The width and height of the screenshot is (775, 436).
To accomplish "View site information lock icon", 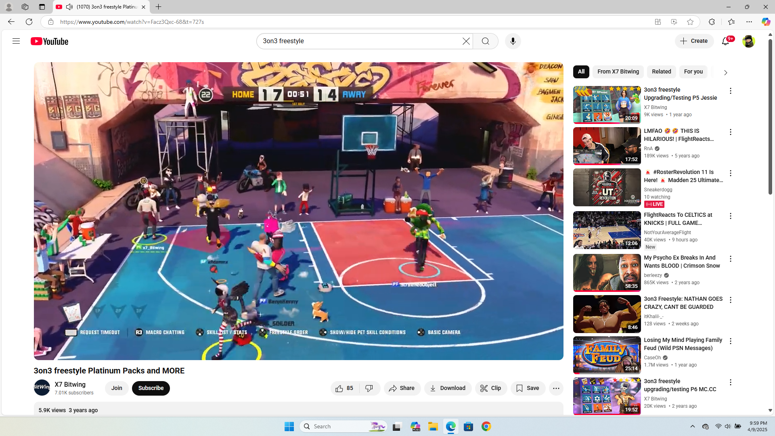I will pos(50,22).
